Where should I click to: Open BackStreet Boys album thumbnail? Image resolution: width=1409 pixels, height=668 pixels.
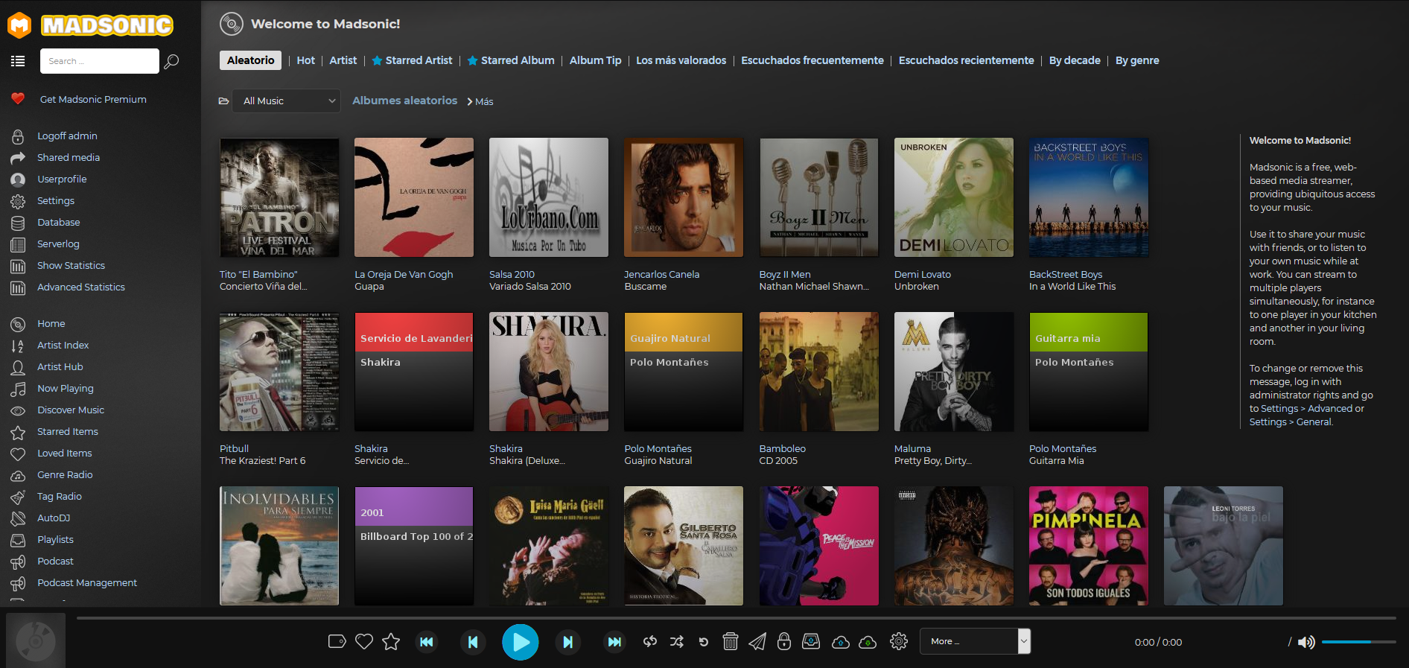pyautogui.click(x=1088, y=197)
